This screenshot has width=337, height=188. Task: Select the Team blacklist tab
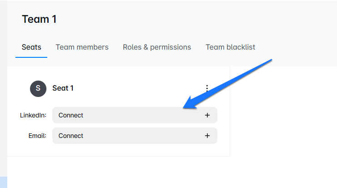click(230, 47)
